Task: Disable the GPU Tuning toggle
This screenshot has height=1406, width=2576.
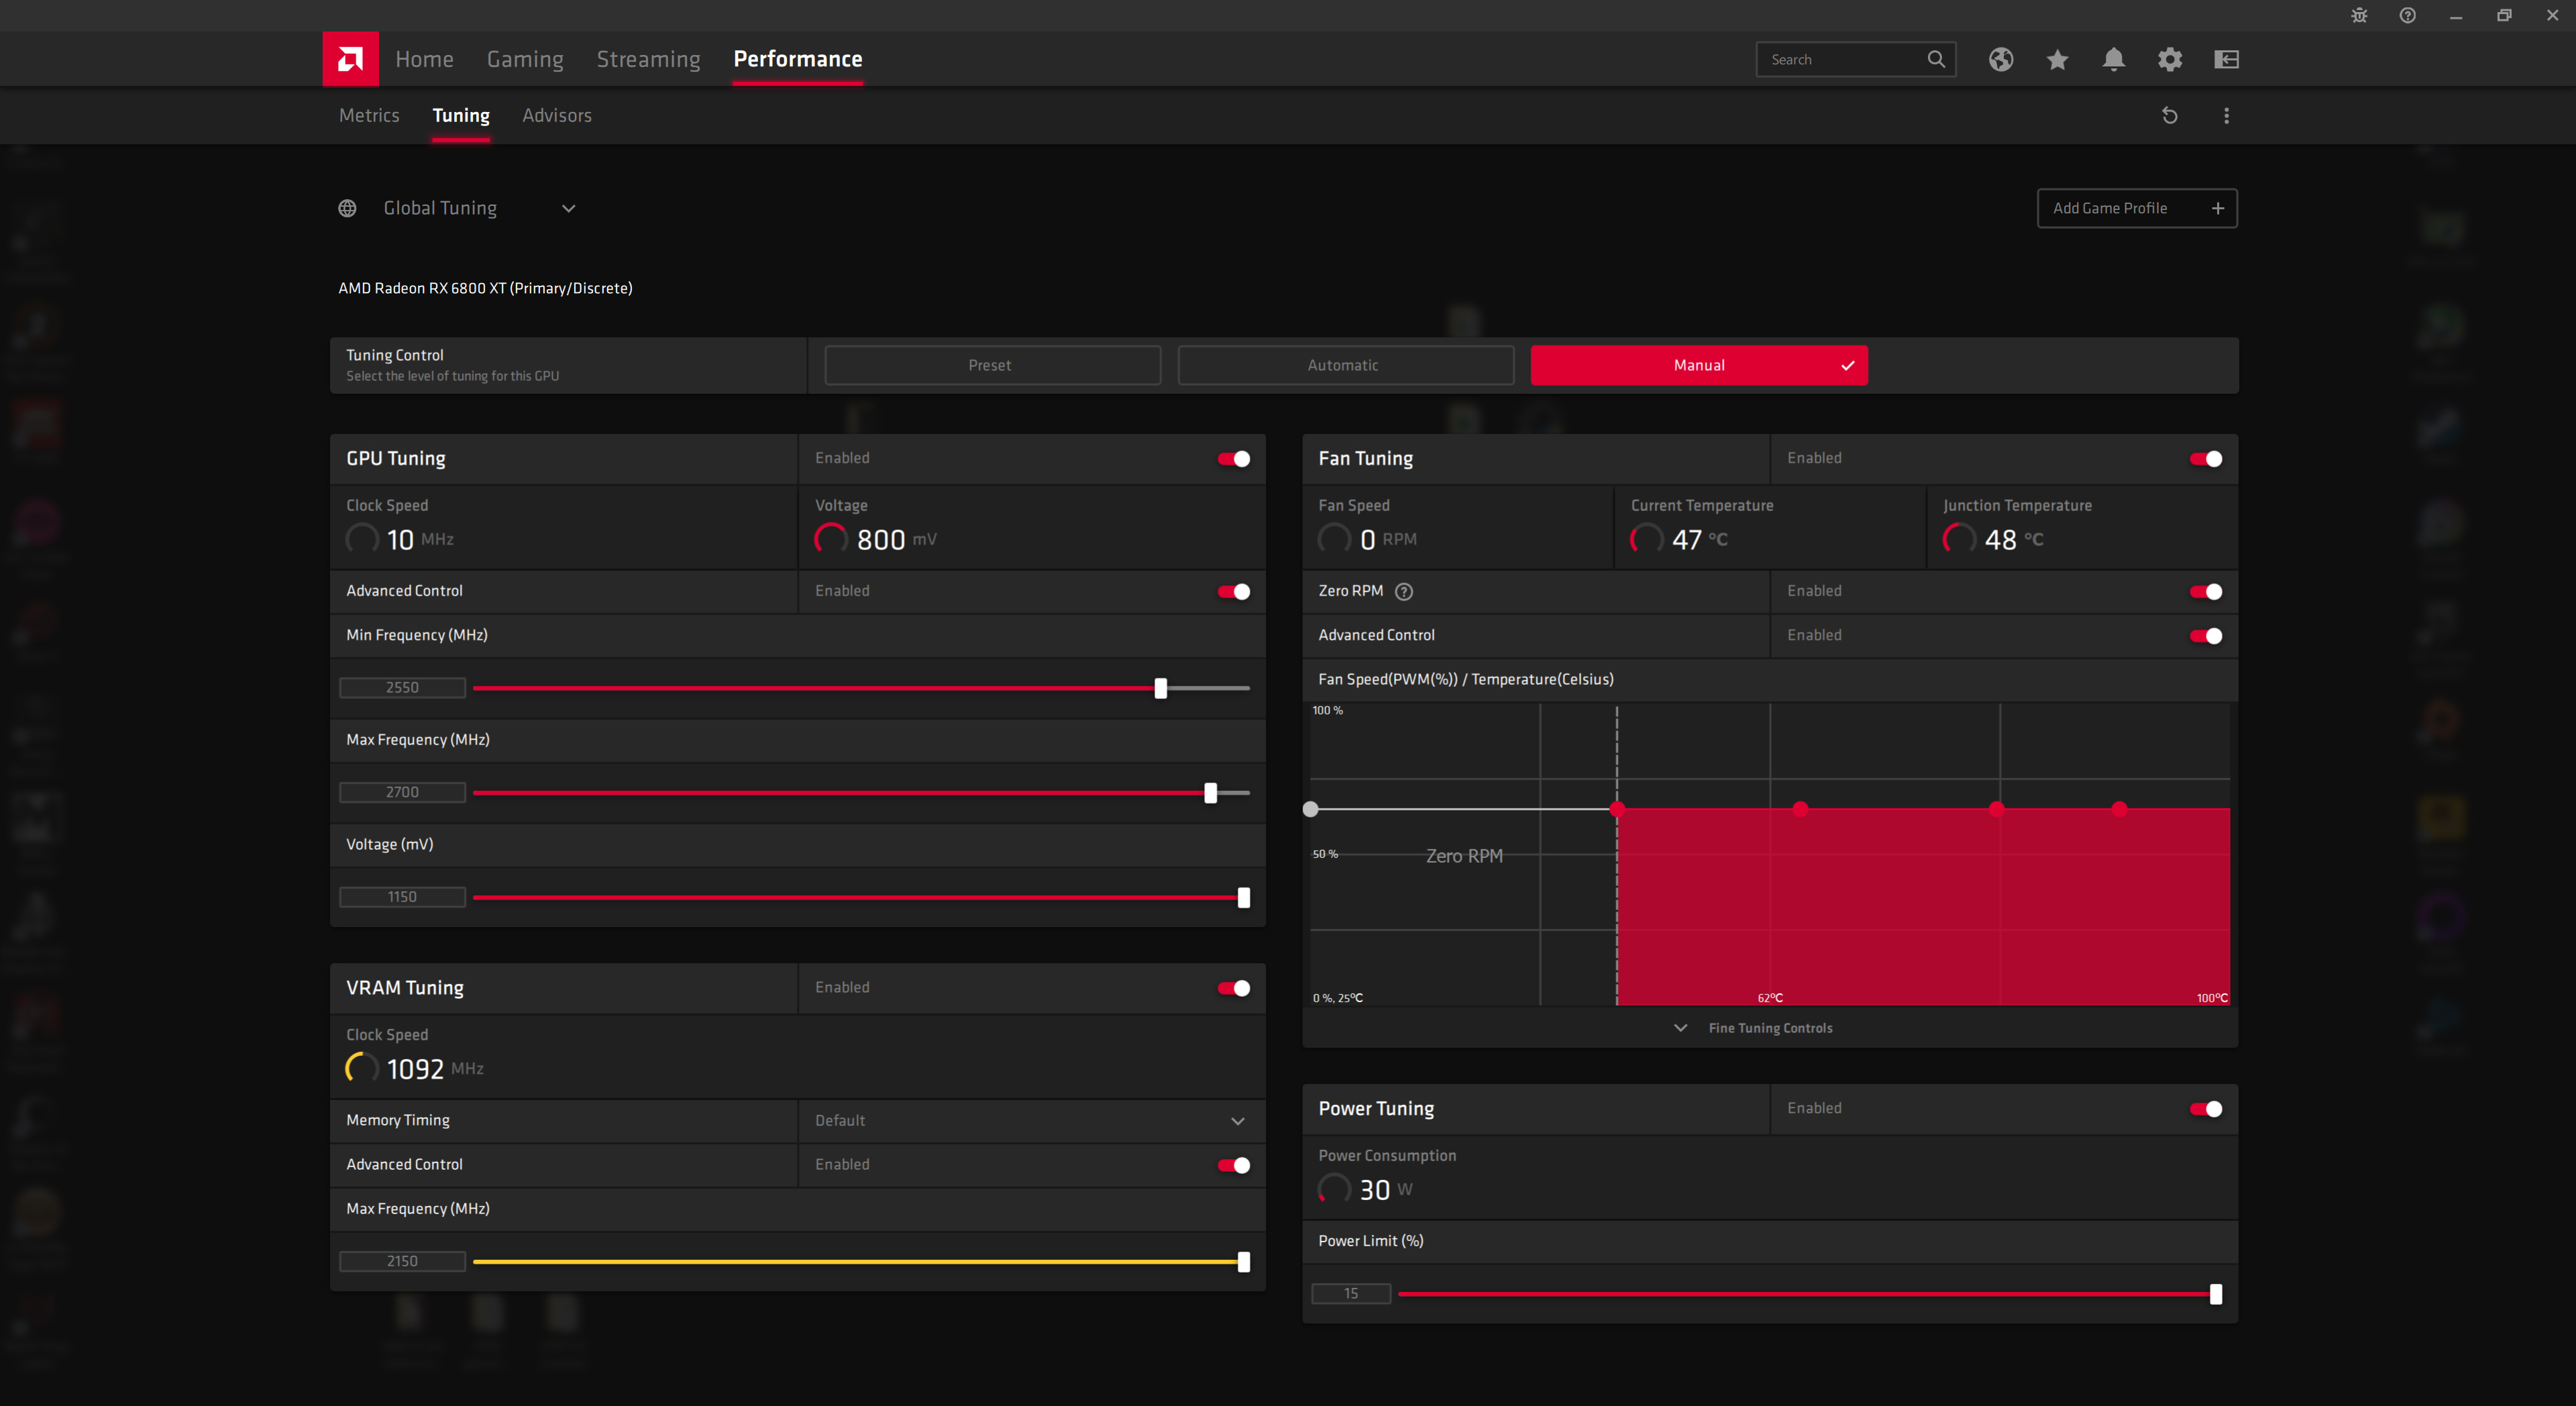Action: click(x=1233, y=459)
